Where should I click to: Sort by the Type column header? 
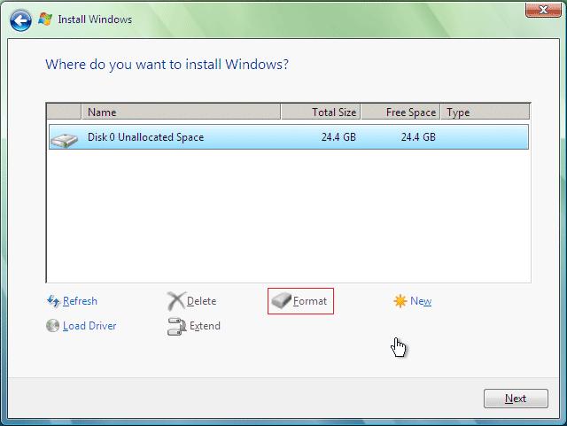click(x=485, y=112)
